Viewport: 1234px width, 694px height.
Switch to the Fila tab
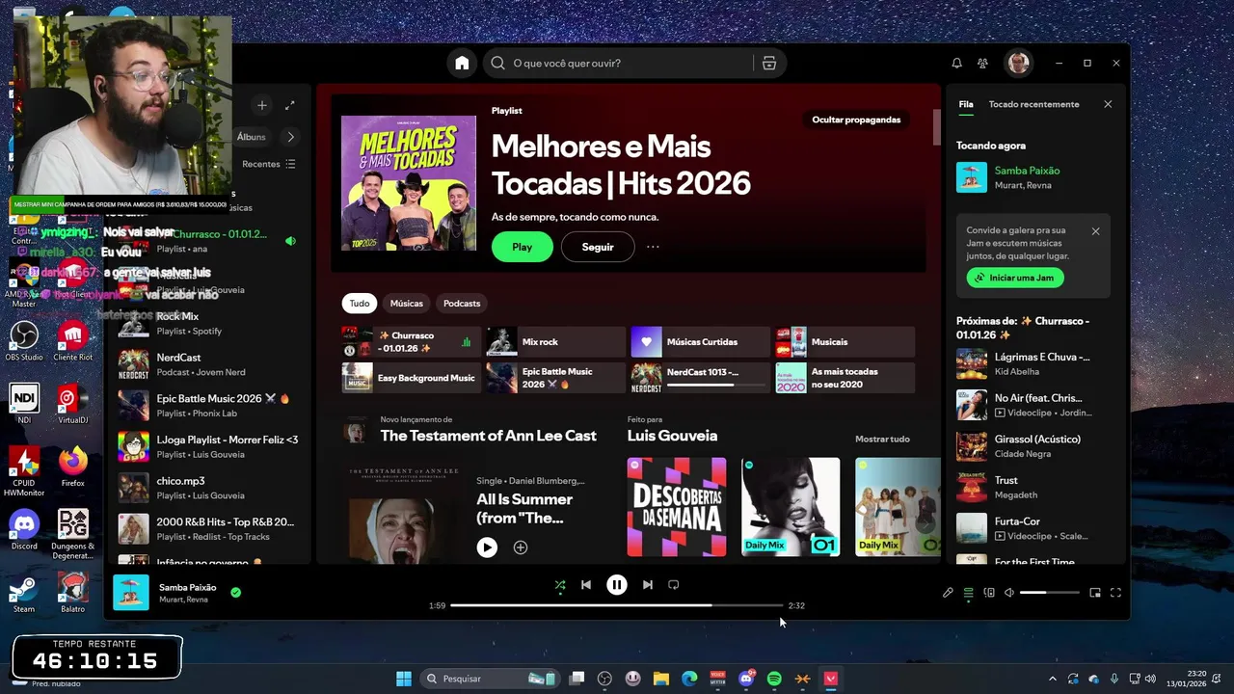966,104
